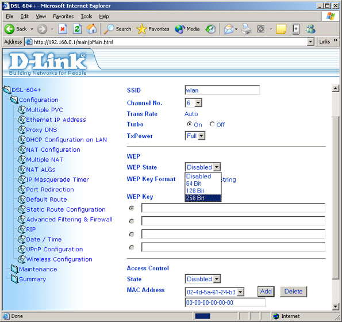Set Turbo to Off
Image resolution: width=342 pixels, height=322 pixels.
click(212, 124)
